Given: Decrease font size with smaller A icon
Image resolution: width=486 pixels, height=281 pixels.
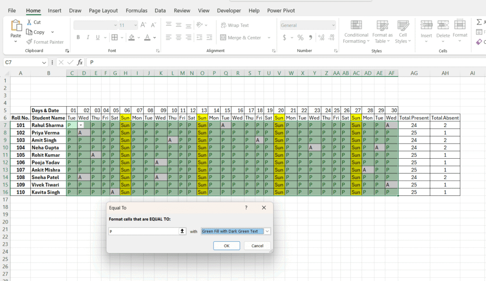Looking at the screenshot, I should coord(153,25).
